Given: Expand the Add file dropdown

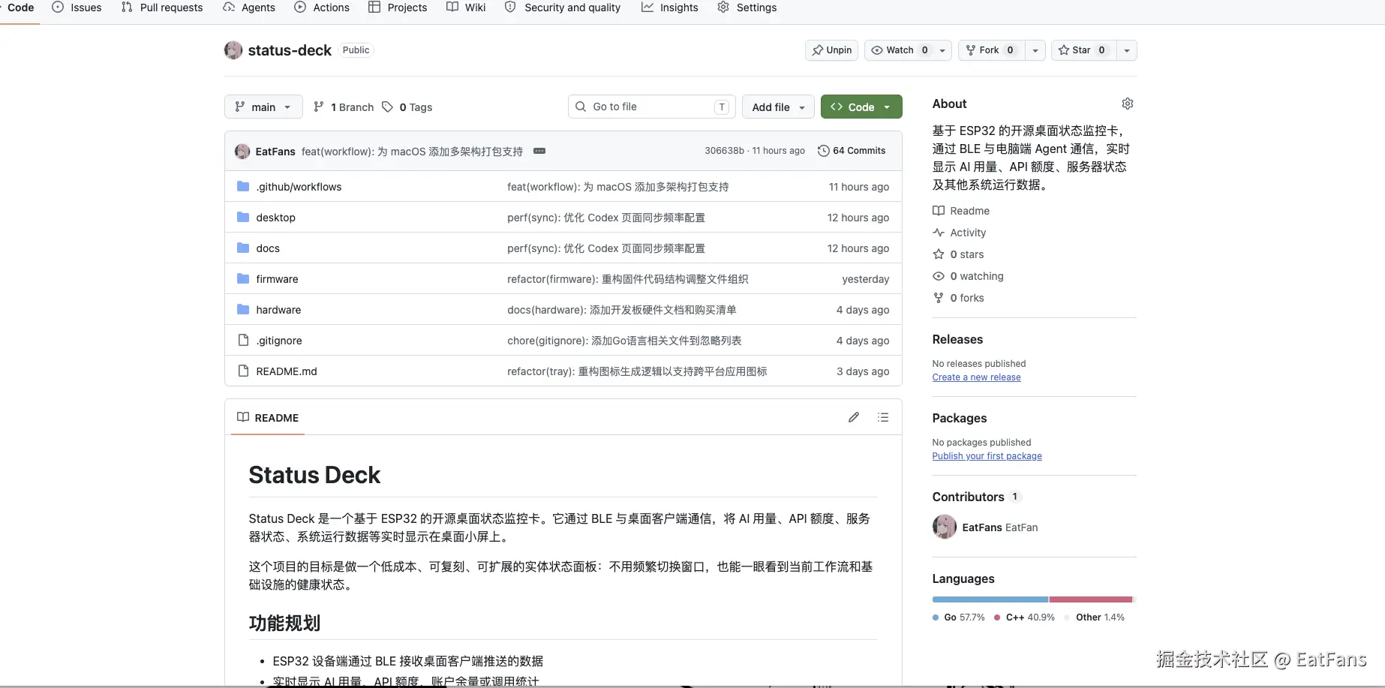Looking at the screenshot, I should pos(778,107).
